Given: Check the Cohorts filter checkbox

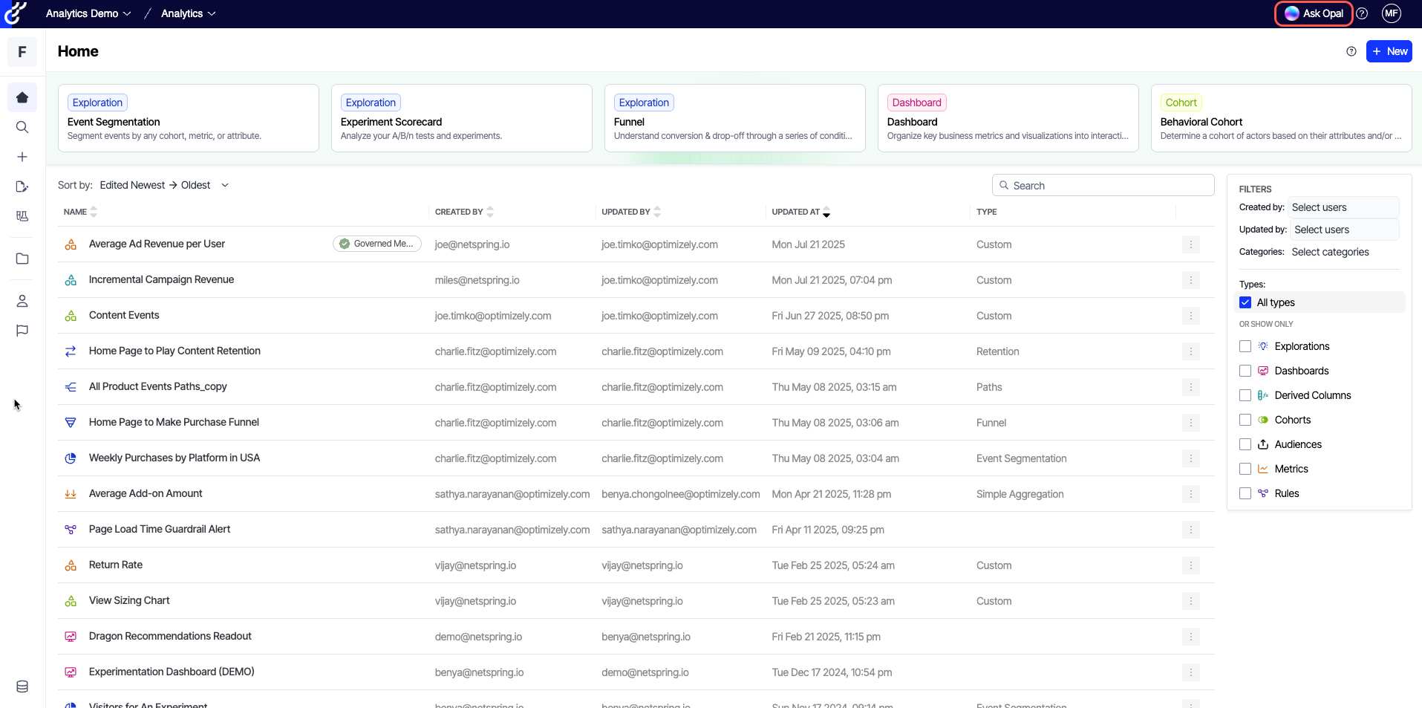Looking at the screenshot, I should 1245,420.
